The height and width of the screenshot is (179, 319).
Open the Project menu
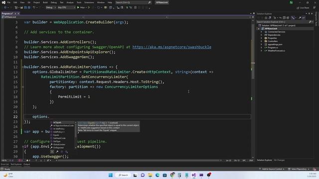coord(36,2)
